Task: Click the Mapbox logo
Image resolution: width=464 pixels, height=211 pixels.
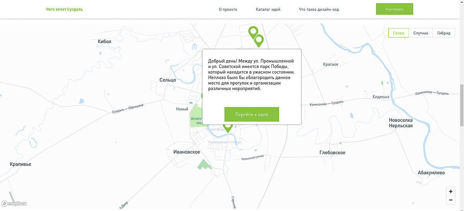Action: tap(14, 203)
